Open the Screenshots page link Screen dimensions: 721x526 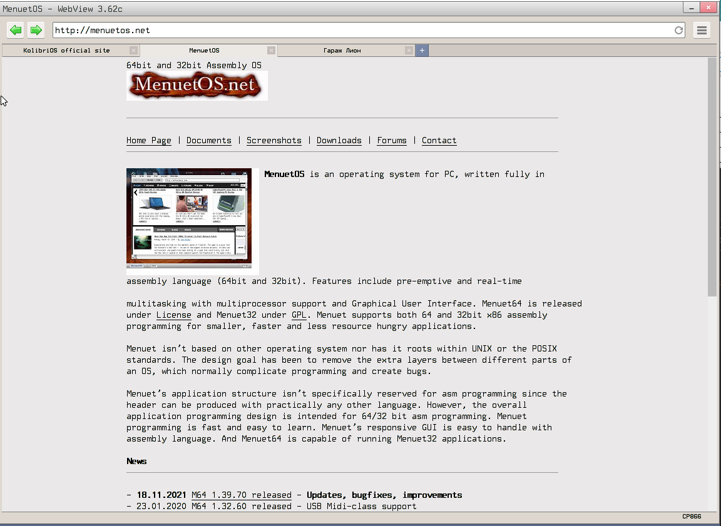click(274, 140)
